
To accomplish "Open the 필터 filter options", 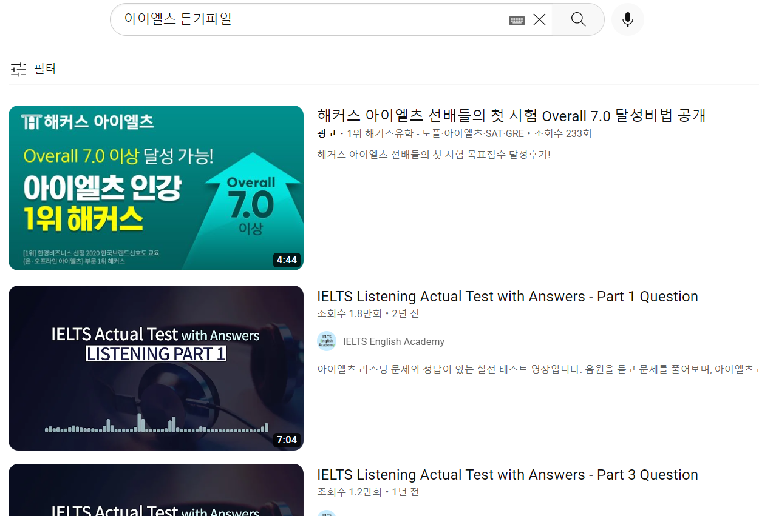I will pos(33,69).
